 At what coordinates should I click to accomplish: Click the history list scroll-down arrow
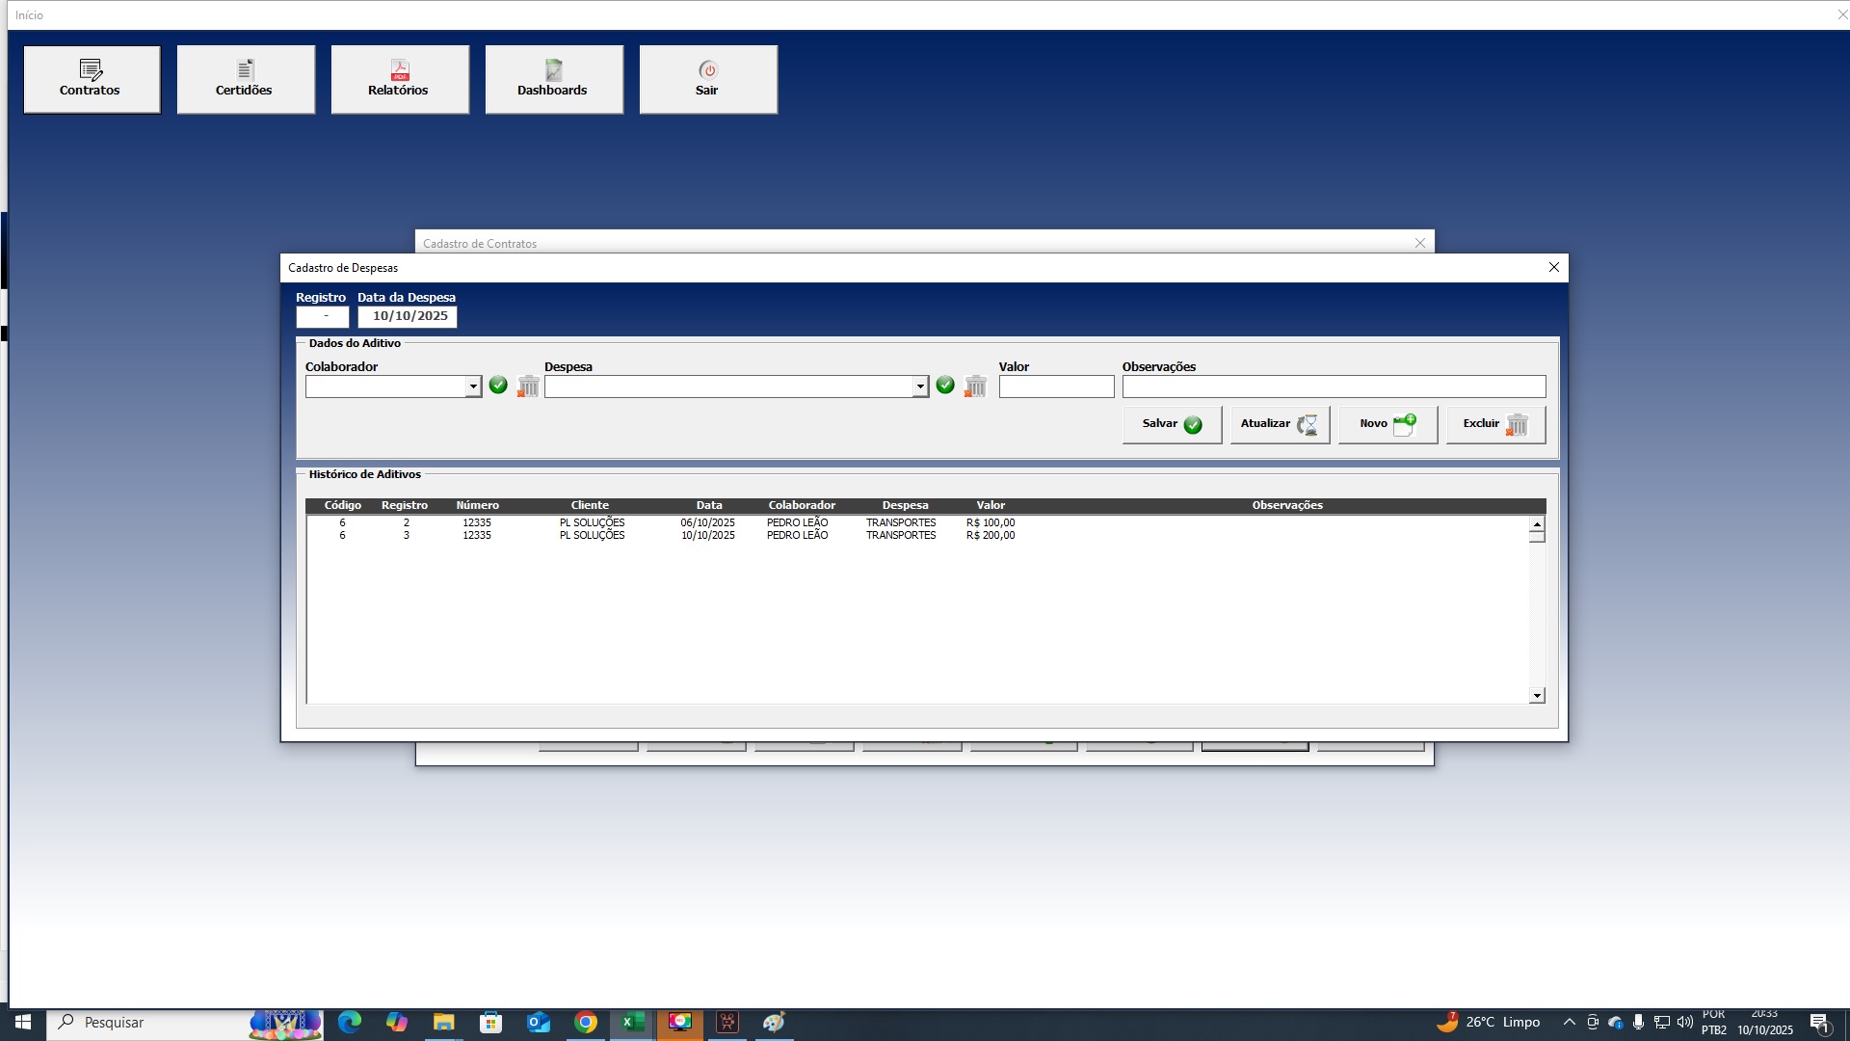[x=1537, y=696]
